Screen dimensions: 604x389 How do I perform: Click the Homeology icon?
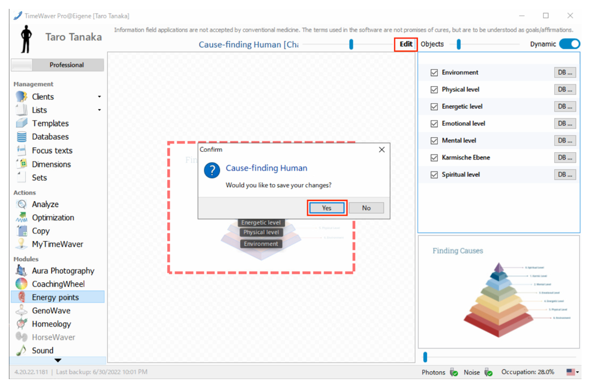pos(21,324)
